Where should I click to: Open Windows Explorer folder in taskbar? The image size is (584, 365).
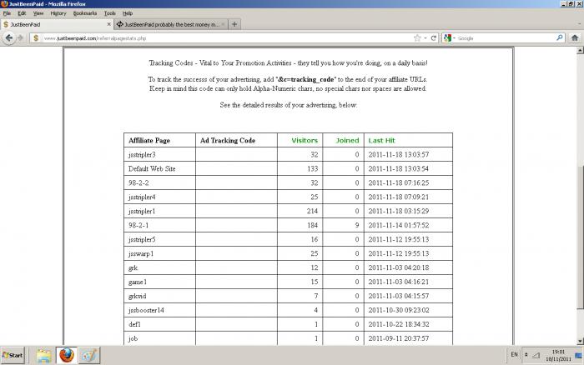(x=43, y=356)
